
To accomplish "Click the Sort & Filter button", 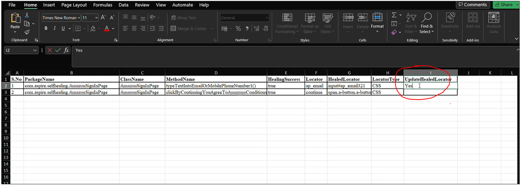I will tap(411, 23).
